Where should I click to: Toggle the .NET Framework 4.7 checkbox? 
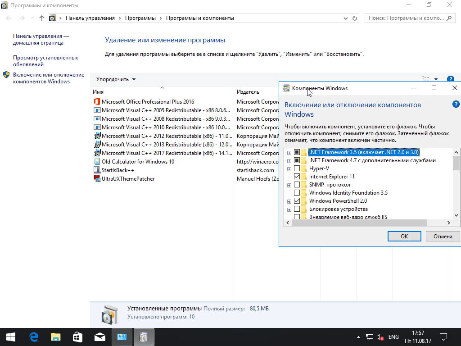[297, 160]
